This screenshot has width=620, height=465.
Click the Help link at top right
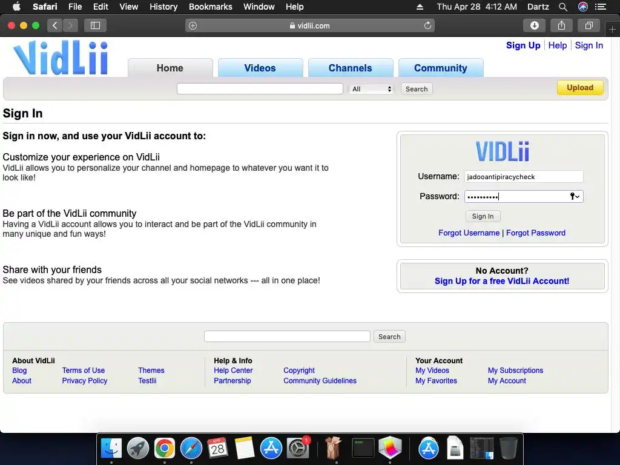click(558, 45)
